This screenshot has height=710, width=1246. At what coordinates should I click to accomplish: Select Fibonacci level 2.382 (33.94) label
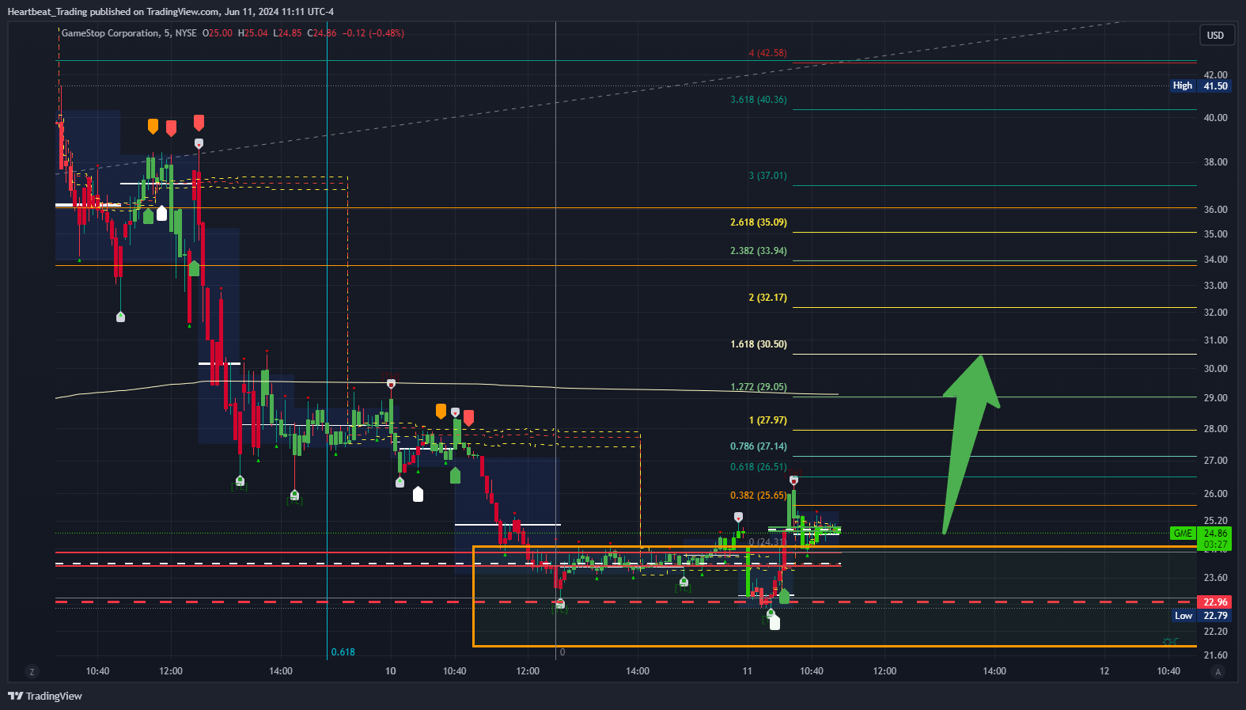click(x=759, y=251)
